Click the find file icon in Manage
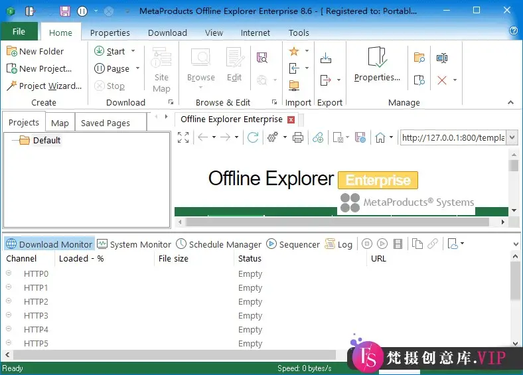Image resolution: width=523 pixels, height=375 pixels. coord(419,80)
